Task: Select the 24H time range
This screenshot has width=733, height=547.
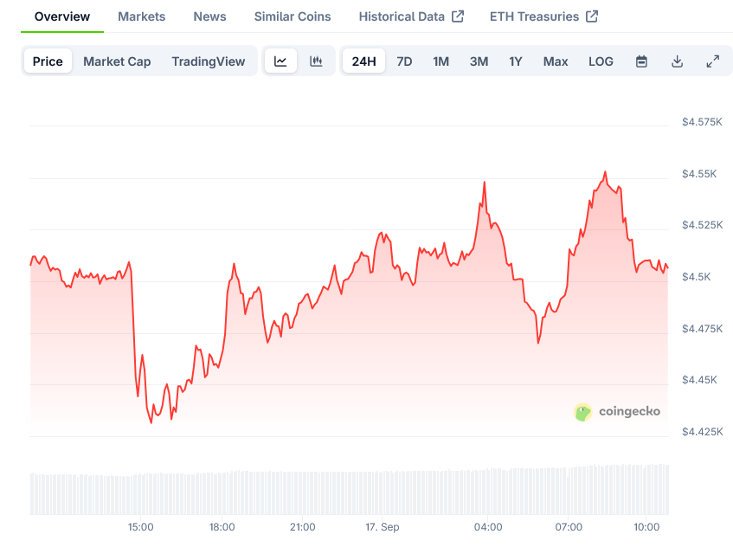Action: coord(364,61)
